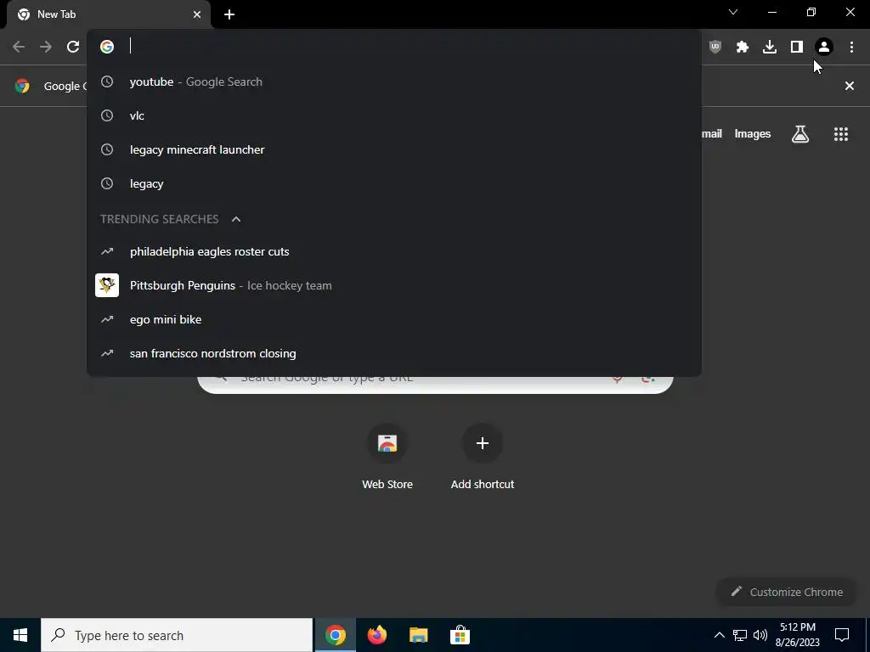
Task: Collapse the Trending Searches section
Action: click(236, 219)
